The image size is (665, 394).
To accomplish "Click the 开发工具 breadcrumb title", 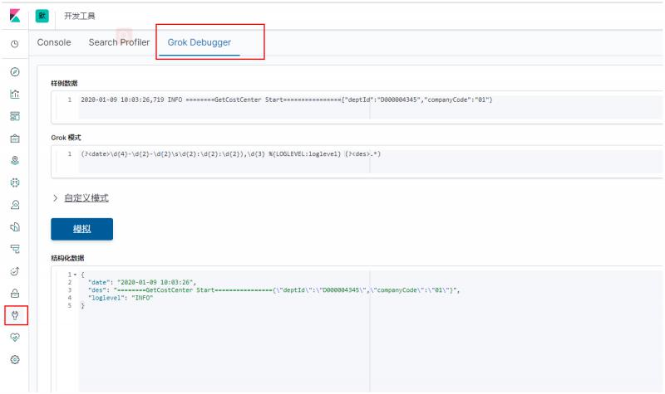I will (x=79, y=16).
